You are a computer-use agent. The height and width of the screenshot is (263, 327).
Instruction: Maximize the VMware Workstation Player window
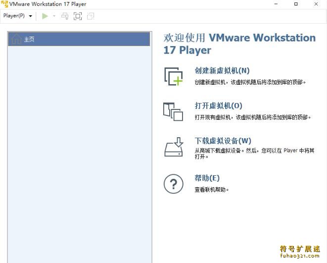pyautogui.click(x=296, y=4)
